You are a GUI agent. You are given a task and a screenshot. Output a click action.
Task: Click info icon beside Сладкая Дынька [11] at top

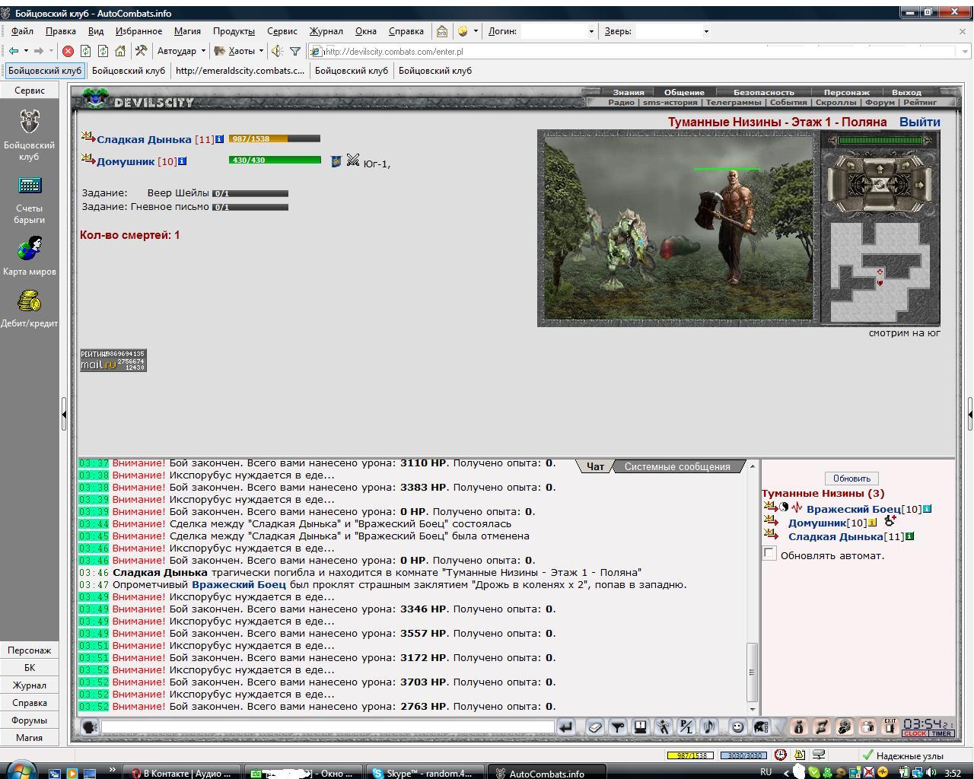point(220,139)
